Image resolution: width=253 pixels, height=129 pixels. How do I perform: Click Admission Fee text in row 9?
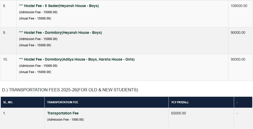(x=38, y=39)
